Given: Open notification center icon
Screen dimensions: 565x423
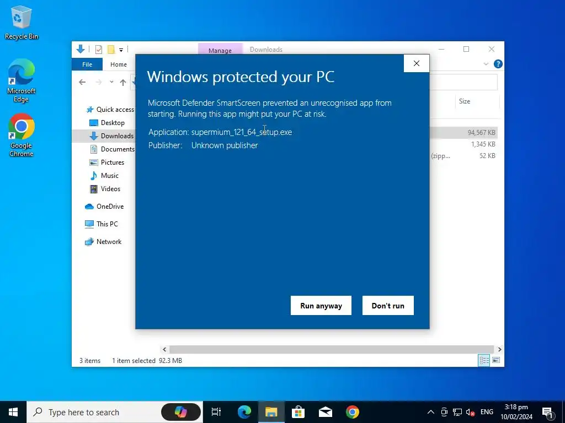Looking at the screenshot, I should pos(547,412).
